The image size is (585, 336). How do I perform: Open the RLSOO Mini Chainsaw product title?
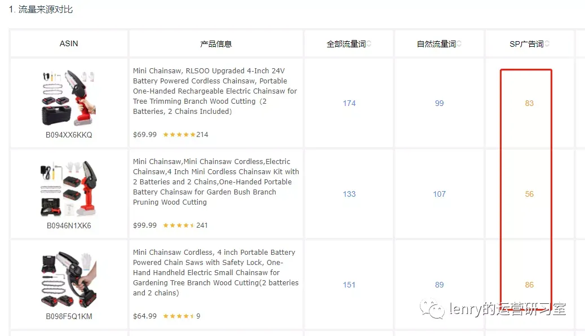[215, 91]
